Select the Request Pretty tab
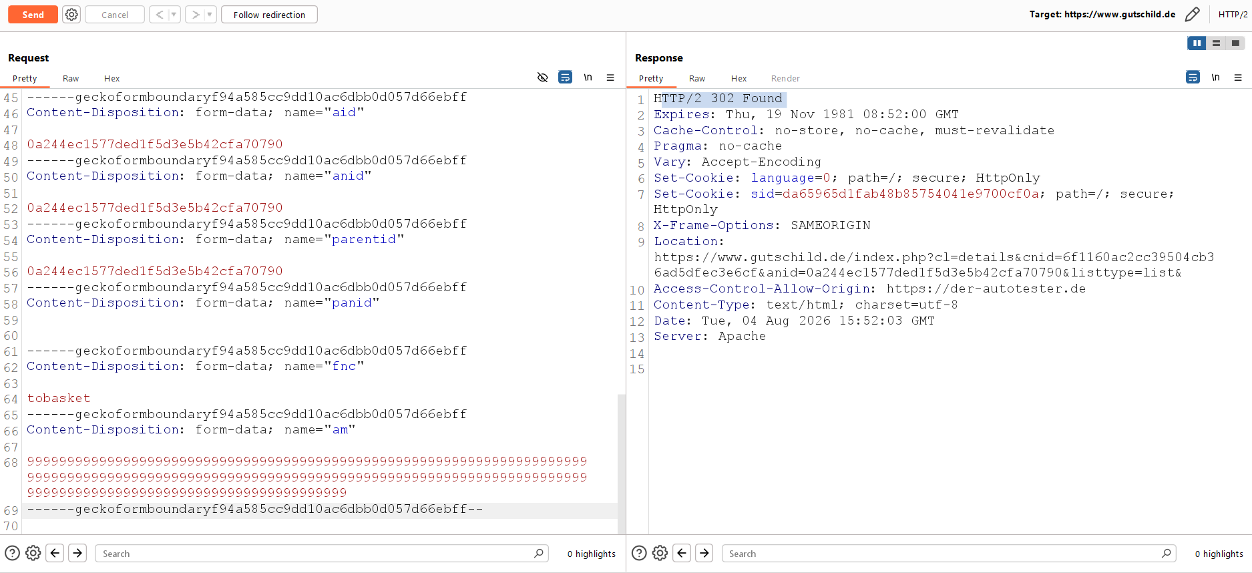The height and width of the screenshot is (573, 1252). [x=25, y=78]
